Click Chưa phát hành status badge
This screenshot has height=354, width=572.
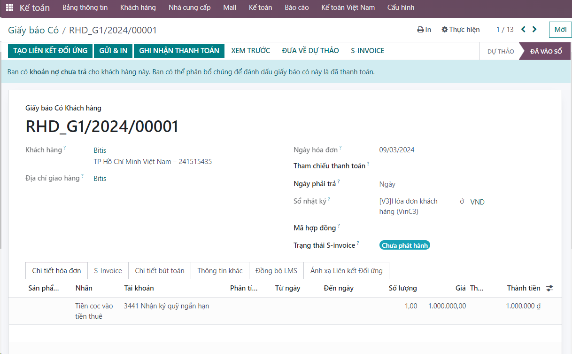405,245
